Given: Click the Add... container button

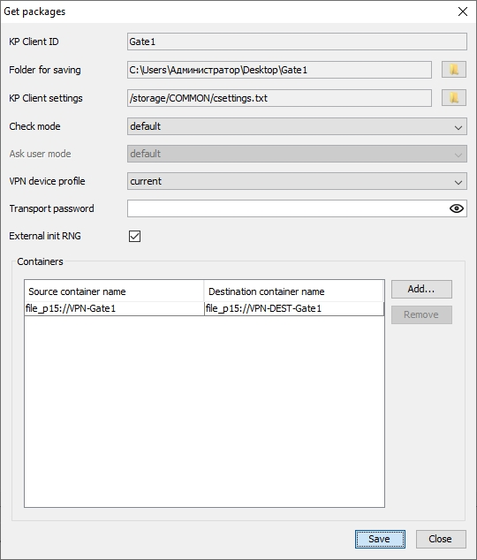Looking at the screenshot, I should coord(421,289).
